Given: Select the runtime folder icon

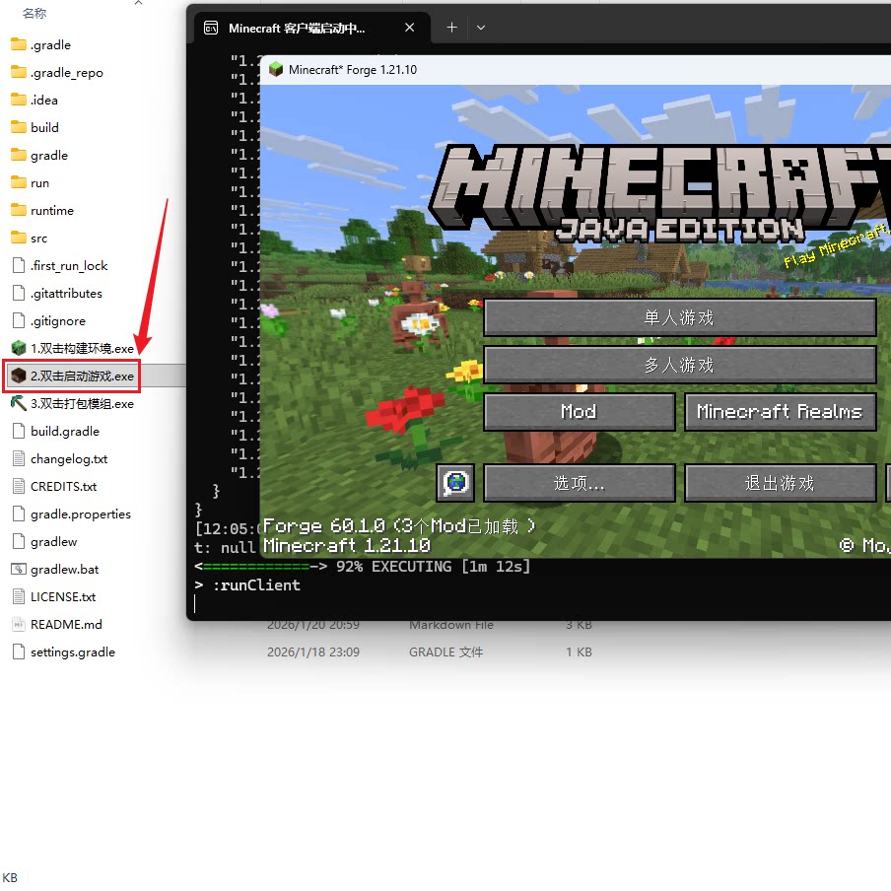Looking at the screenshot, I should [18, 210].
